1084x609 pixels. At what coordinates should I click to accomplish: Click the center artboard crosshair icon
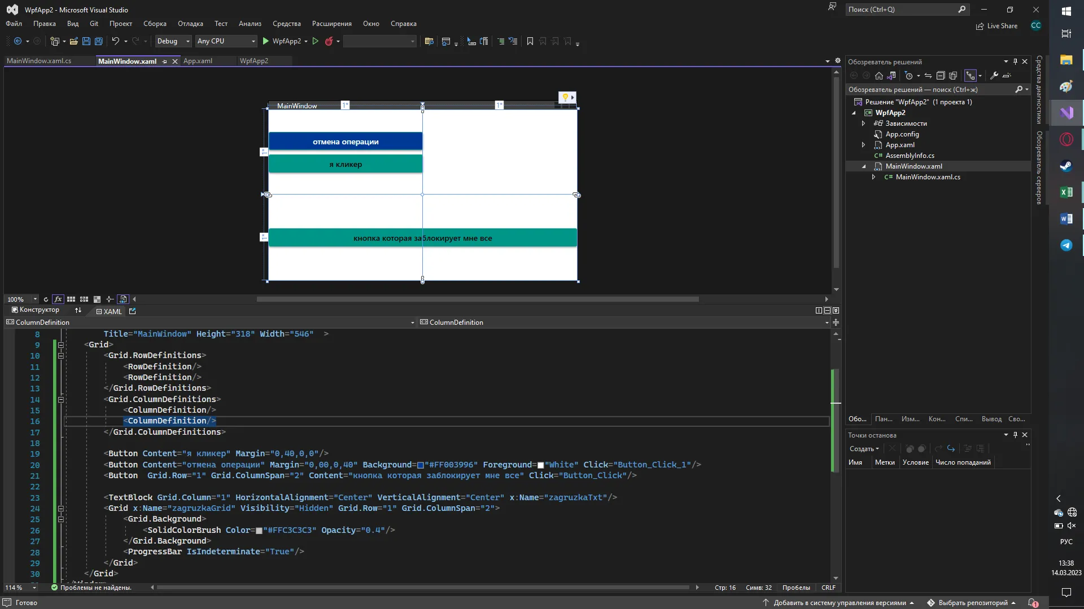point(110,299)
